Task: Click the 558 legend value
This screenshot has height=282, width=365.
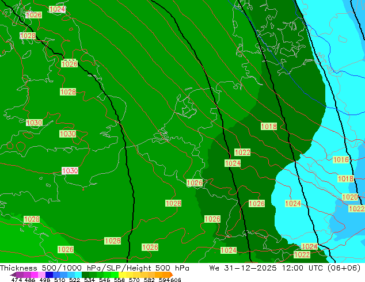Action: click(119, 280)
